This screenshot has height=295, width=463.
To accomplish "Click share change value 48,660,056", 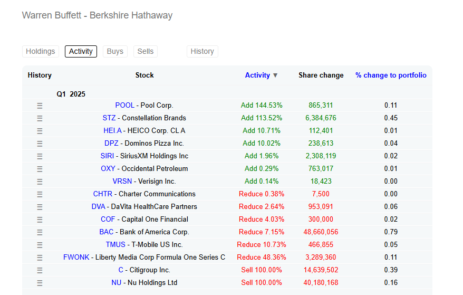I will [x=321, y=232].
